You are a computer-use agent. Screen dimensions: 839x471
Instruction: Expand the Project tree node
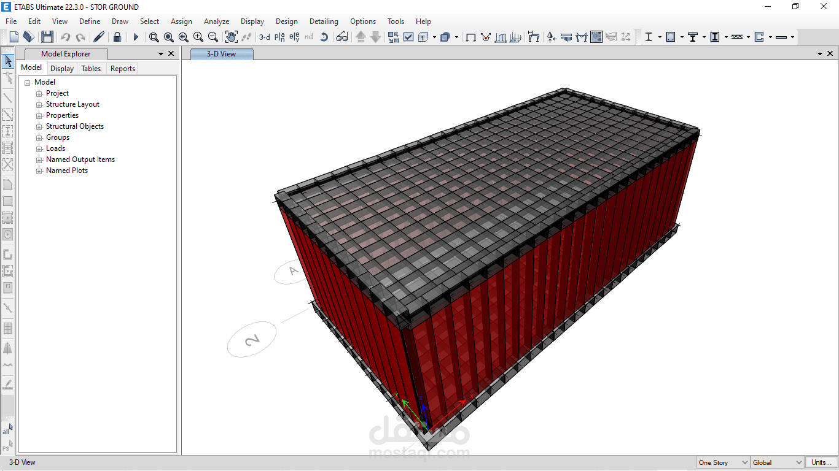pos(39,94)
